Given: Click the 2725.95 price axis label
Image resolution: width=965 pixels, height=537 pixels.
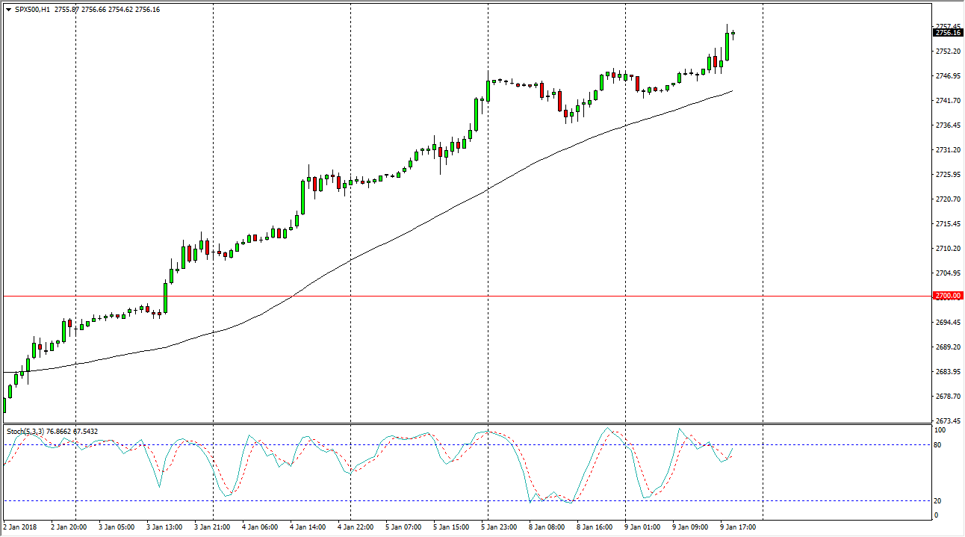Looking at the screenshot, I should click(x=947, y=175).
